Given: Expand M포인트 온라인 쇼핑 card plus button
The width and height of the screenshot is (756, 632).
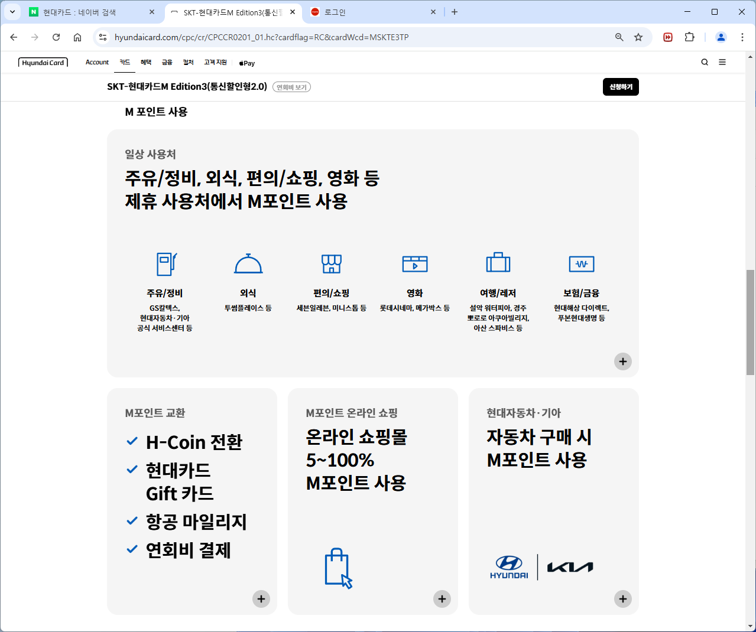Looking at the screenshot, I should coord(442,599).
